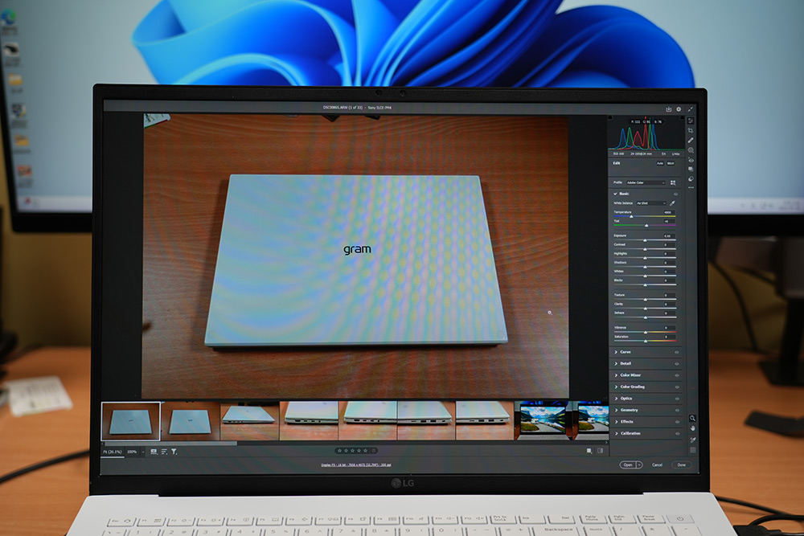Expand the Color Grading panel
804x536 pixels.
(616, 387)
